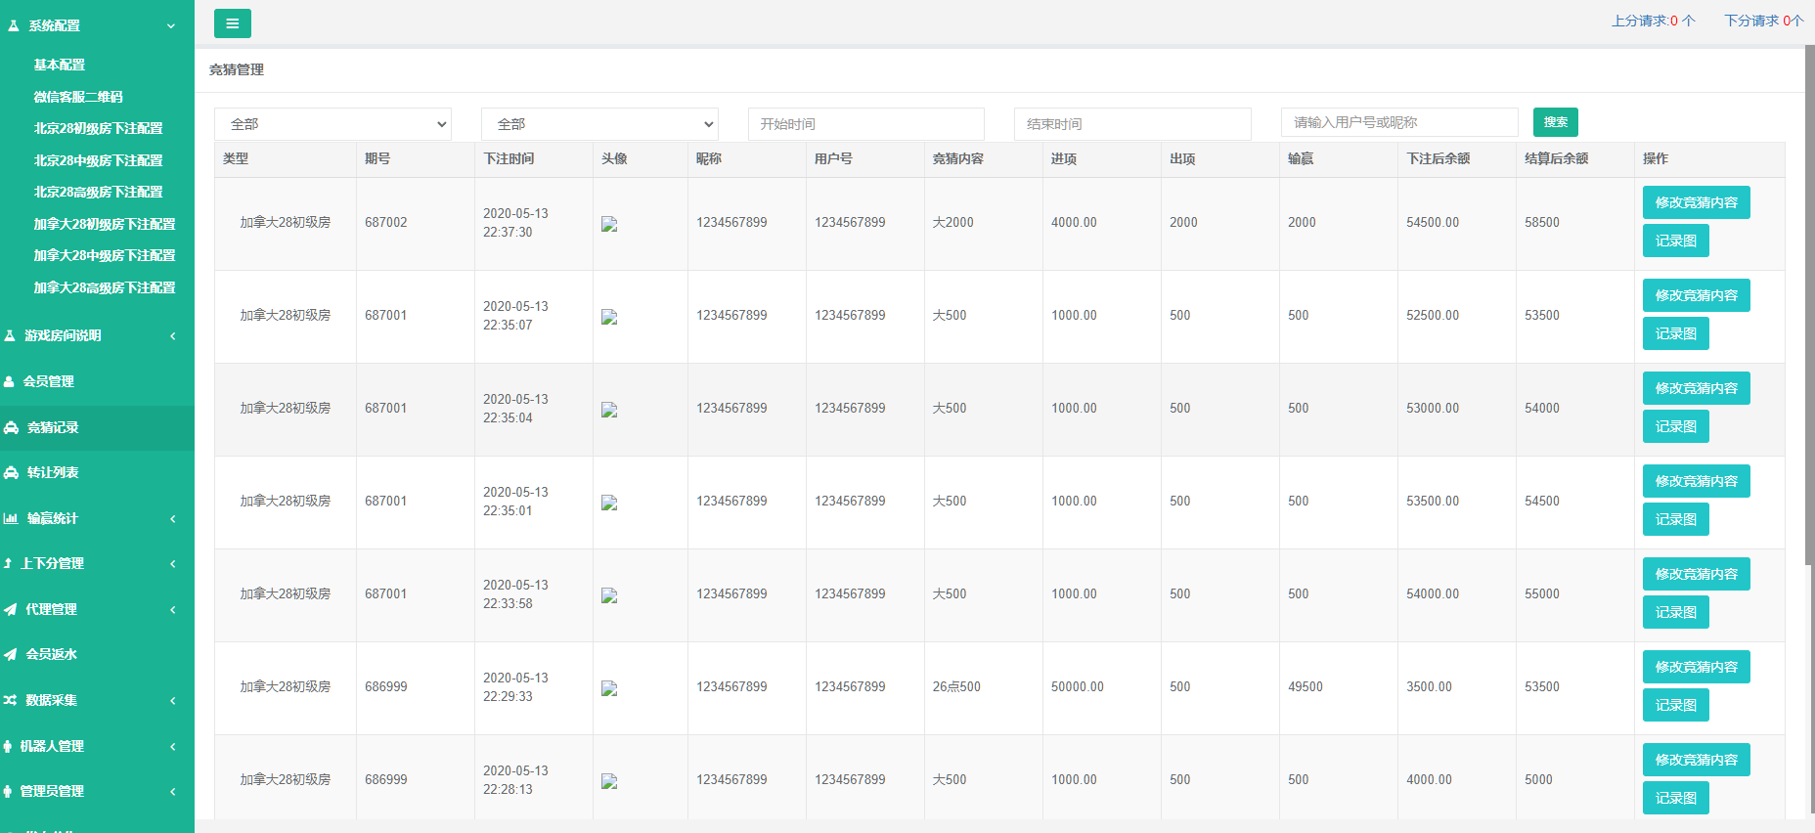Toggle the hamburger sidebar menu button

pyautogui.click(x=232, y=23)
